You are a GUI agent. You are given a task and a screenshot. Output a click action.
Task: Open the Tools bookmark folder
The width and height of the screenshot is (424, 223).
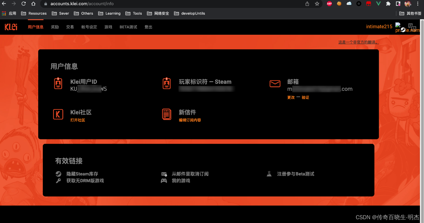pos(134,13)
